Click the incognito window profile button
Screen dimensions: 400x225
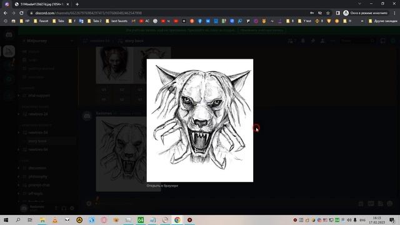pos(366,13)
